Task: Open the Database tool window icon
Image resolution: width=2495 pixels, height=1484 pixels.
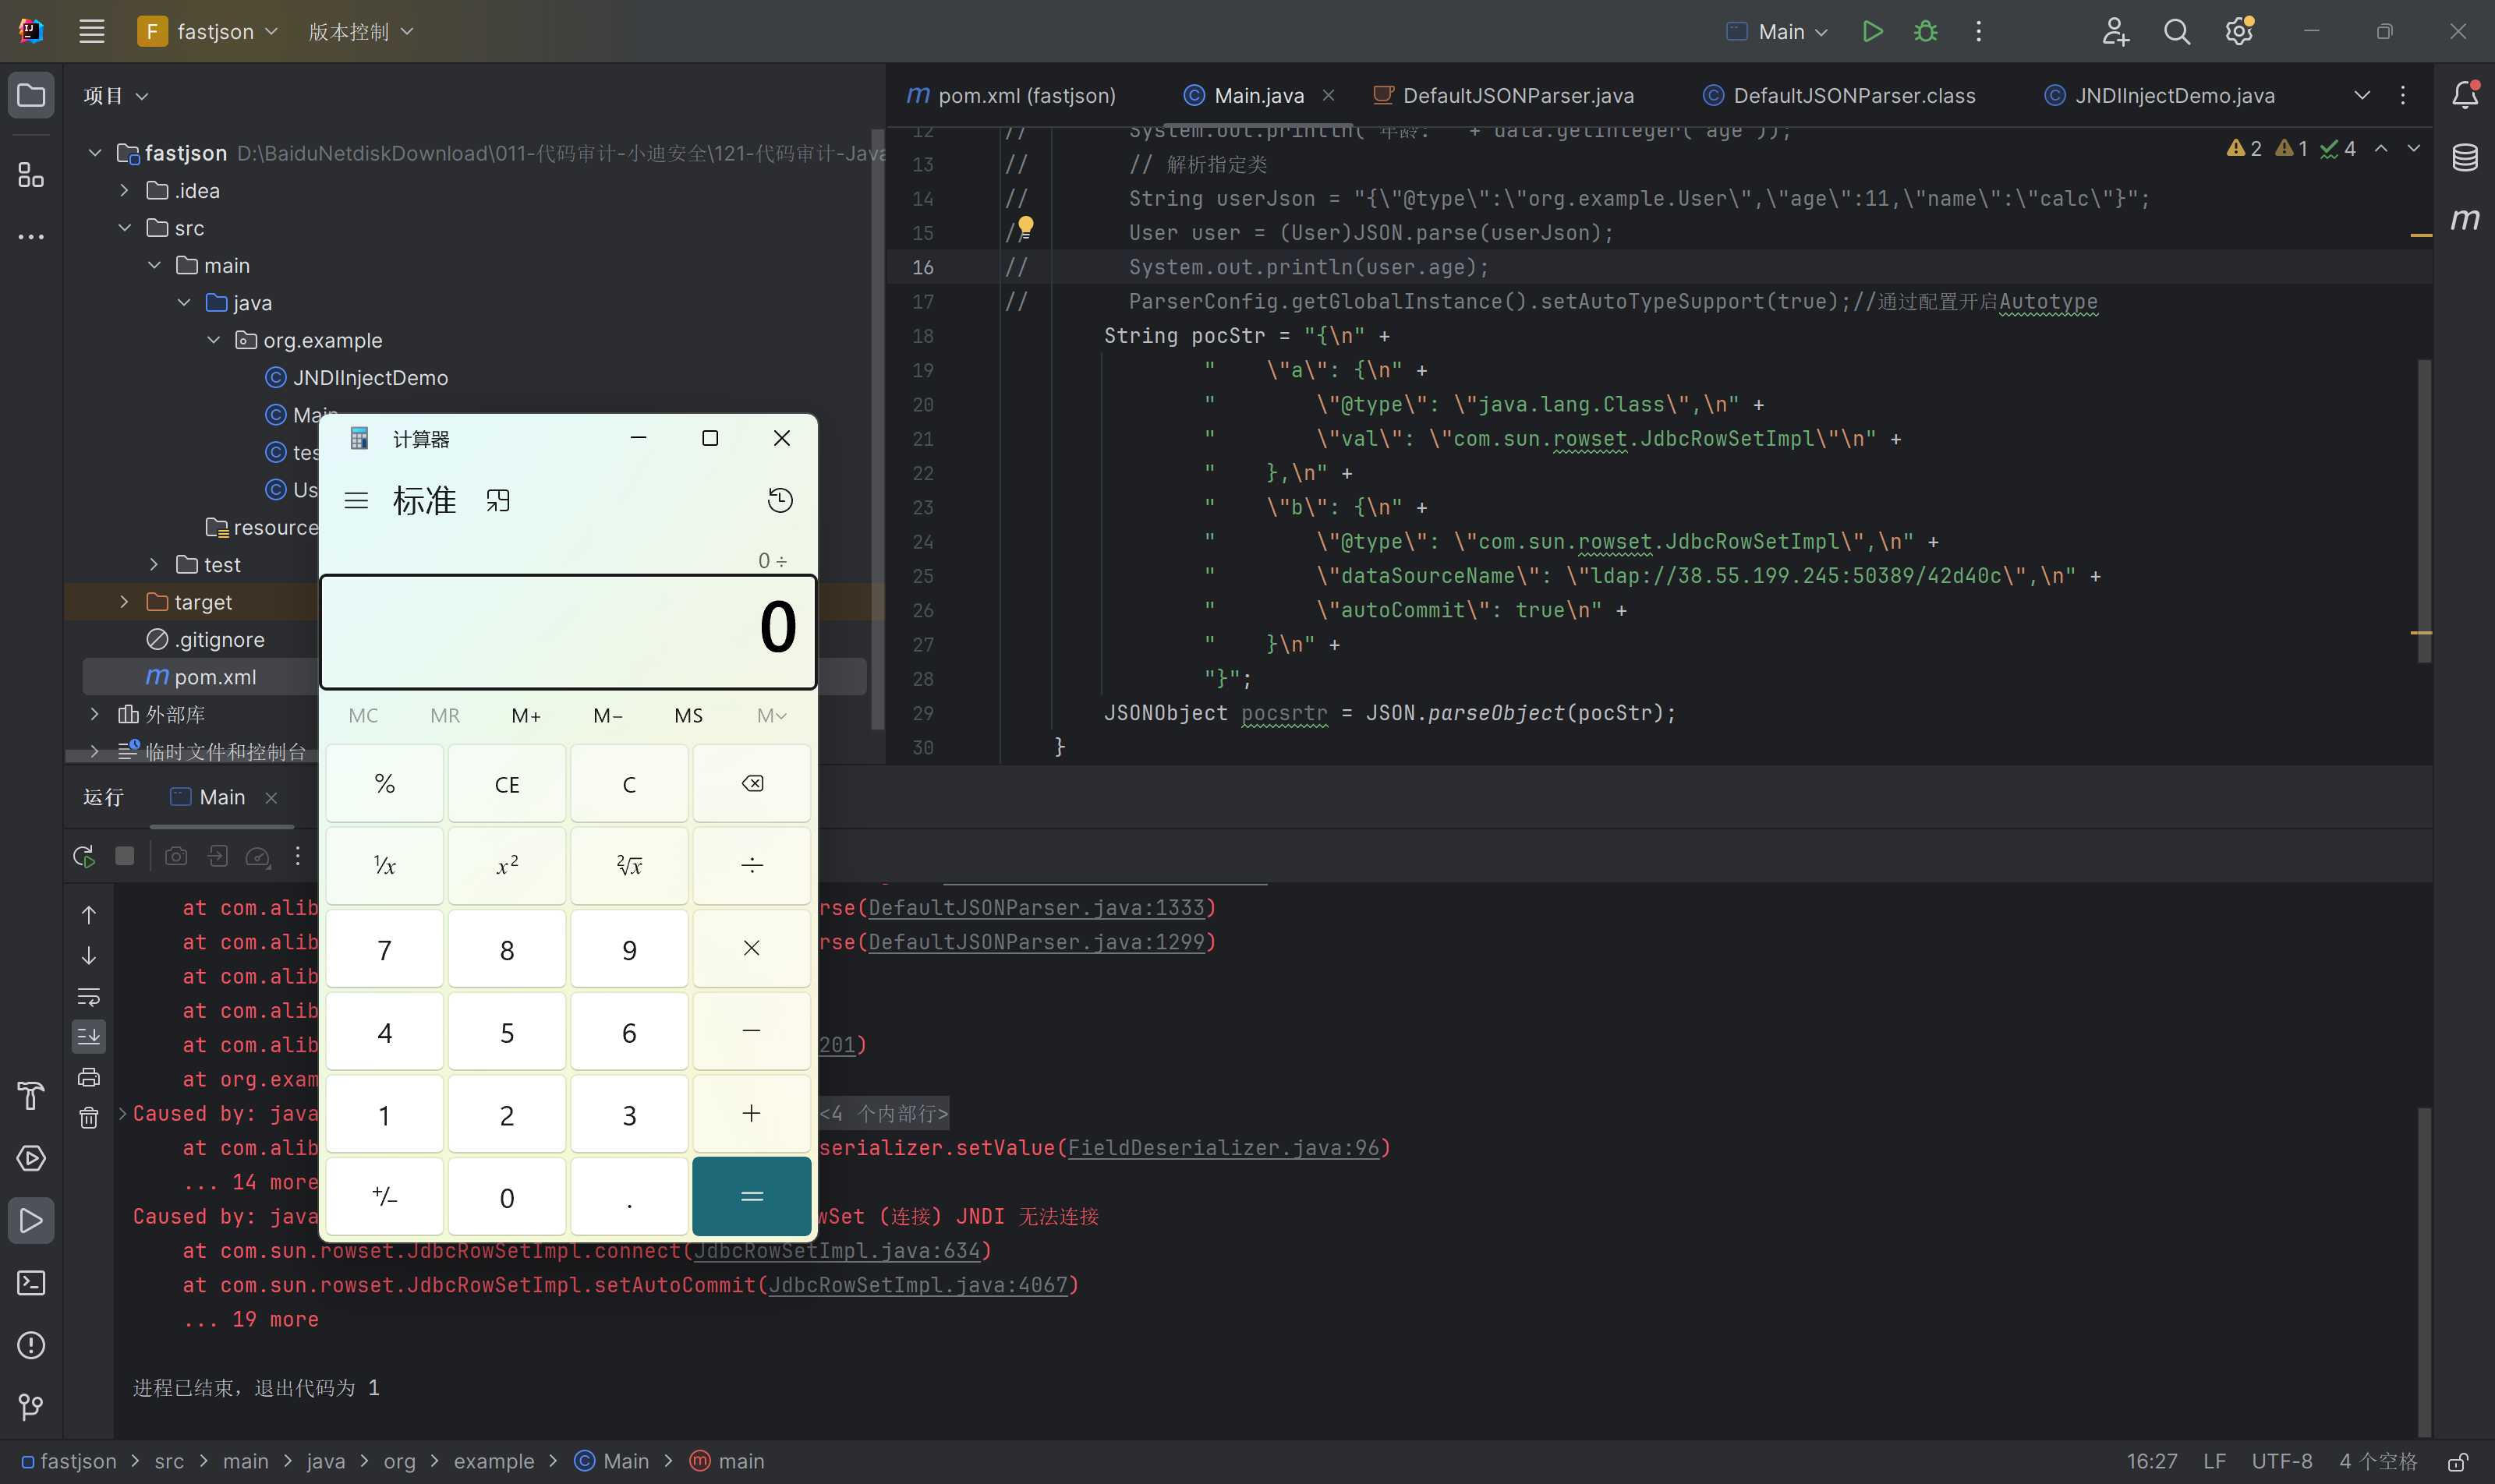Action: click(x=2465, y=157)
